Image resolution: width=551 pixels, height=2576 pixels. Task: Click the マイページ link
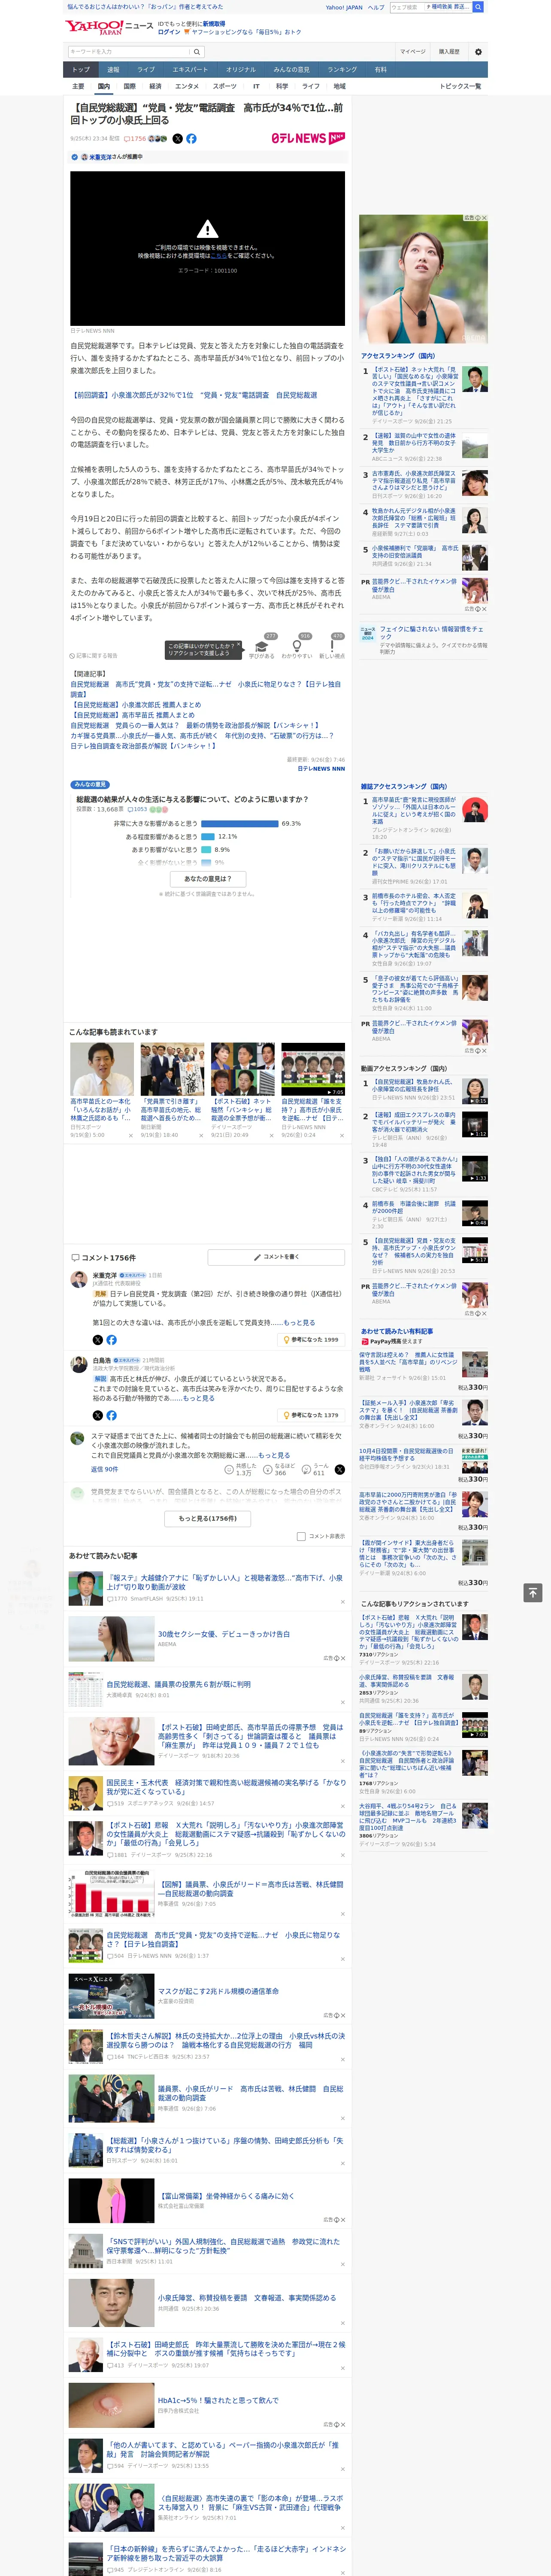point(412,52)
